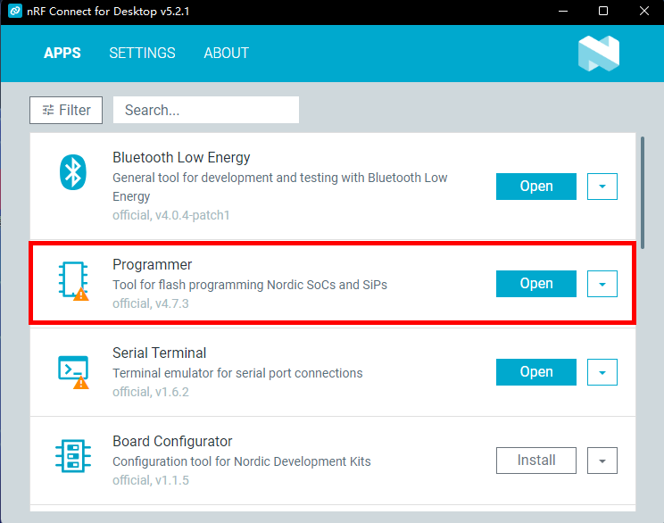Expand dropdown next to Bluetooth Low Energy Open
Screen dimensions: 664x523
point(602,187)
